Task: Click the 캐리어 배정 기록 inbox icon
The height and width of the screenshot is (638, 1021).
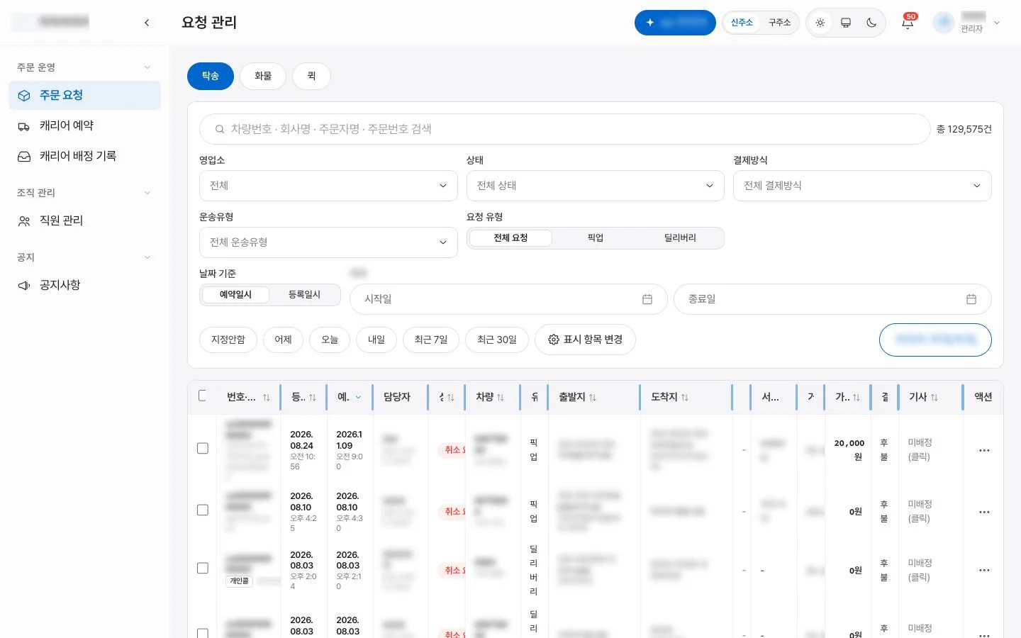Action: click(x=24, y=157)
